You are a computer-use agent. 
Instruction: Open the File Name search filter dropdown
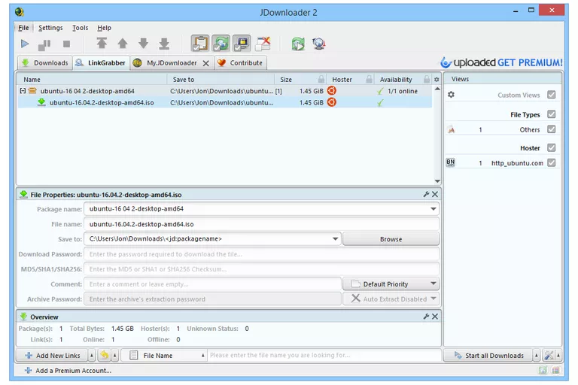pos(163,356)
